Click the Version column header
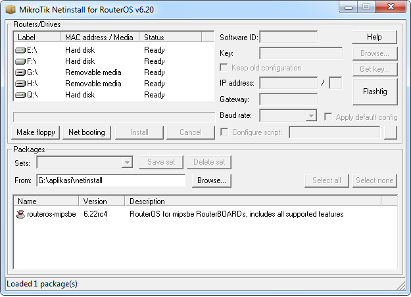Screen dimensions: 411x297 (x=102, y=202)
